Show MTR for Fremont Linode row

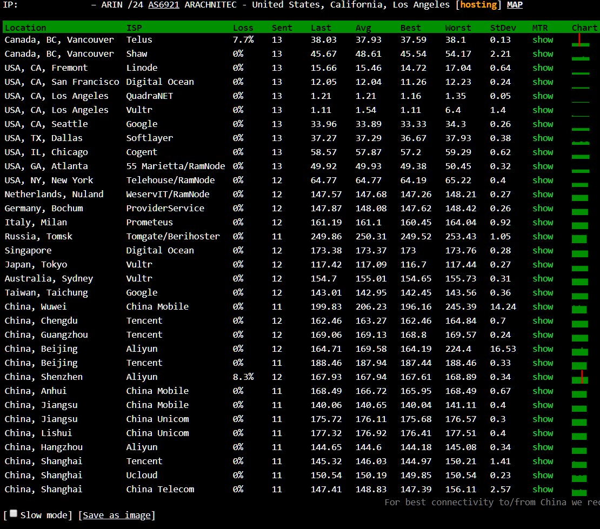click(x=543, y=68)
